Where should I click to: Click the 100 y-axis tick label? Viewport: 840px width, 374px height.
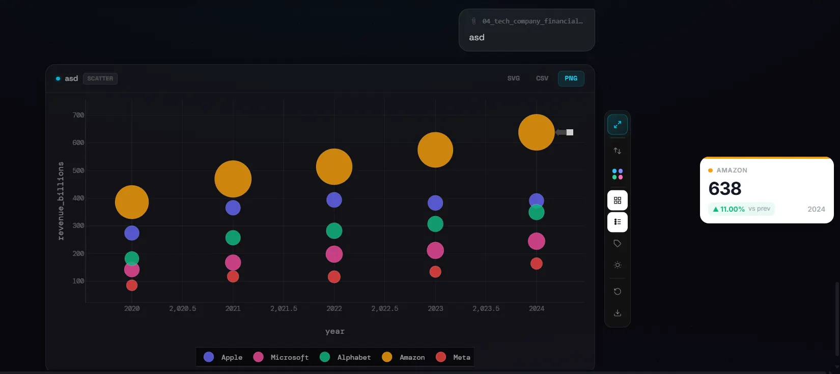pos(78,281)
